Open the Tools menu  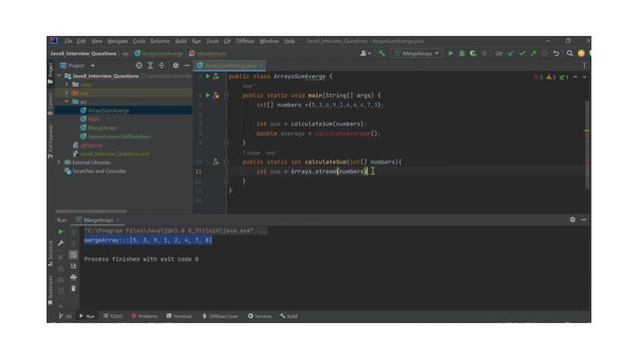212,41
